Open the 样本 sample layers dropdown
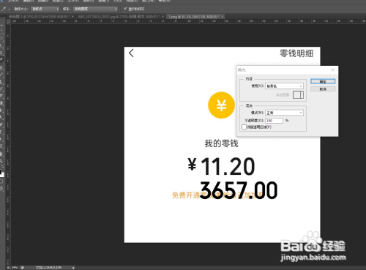The width and height of the screenshot is (366, 270). coord(95,9)
